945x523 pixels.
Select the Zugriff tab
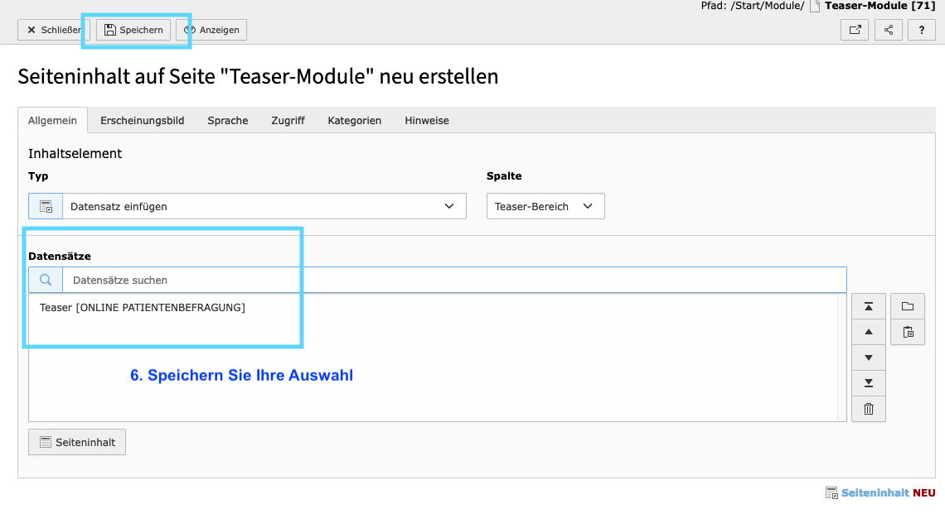288,120
